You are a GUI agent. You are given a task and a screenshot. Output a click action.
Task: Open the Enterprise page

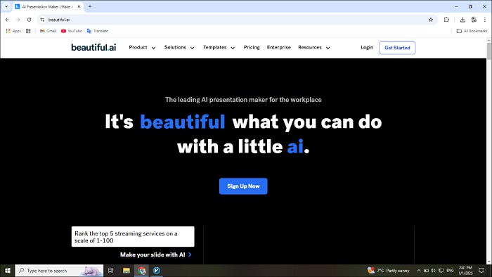pyautogui.click(x=278, y=47)
